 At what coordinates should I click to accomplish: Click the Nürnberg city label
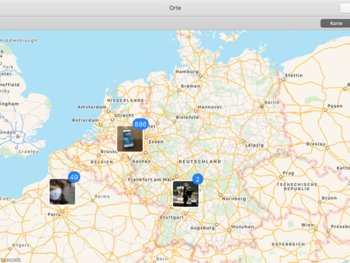234,198
